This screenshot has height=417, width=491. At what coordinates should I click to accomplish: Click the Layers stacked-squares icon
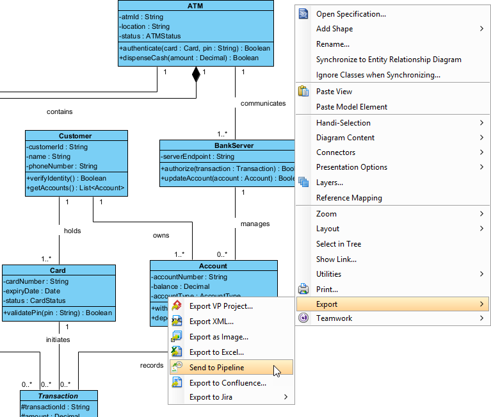point(303,182)
